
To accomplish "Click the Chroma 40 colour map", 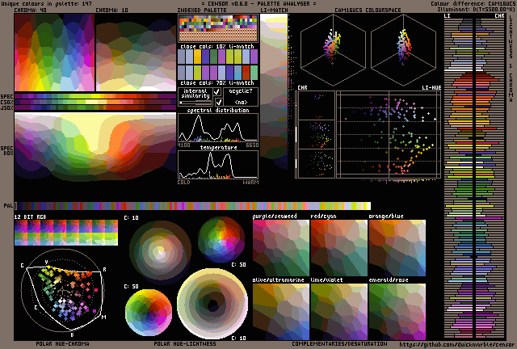I will [53, 52].
